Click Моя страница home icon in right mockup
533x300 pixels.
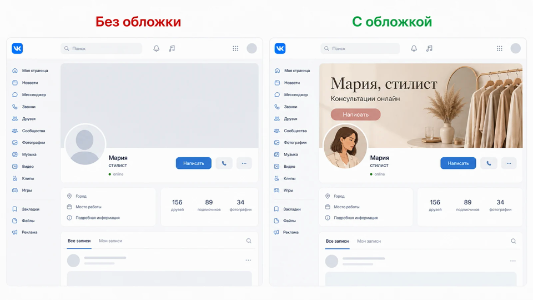(277, 71)
